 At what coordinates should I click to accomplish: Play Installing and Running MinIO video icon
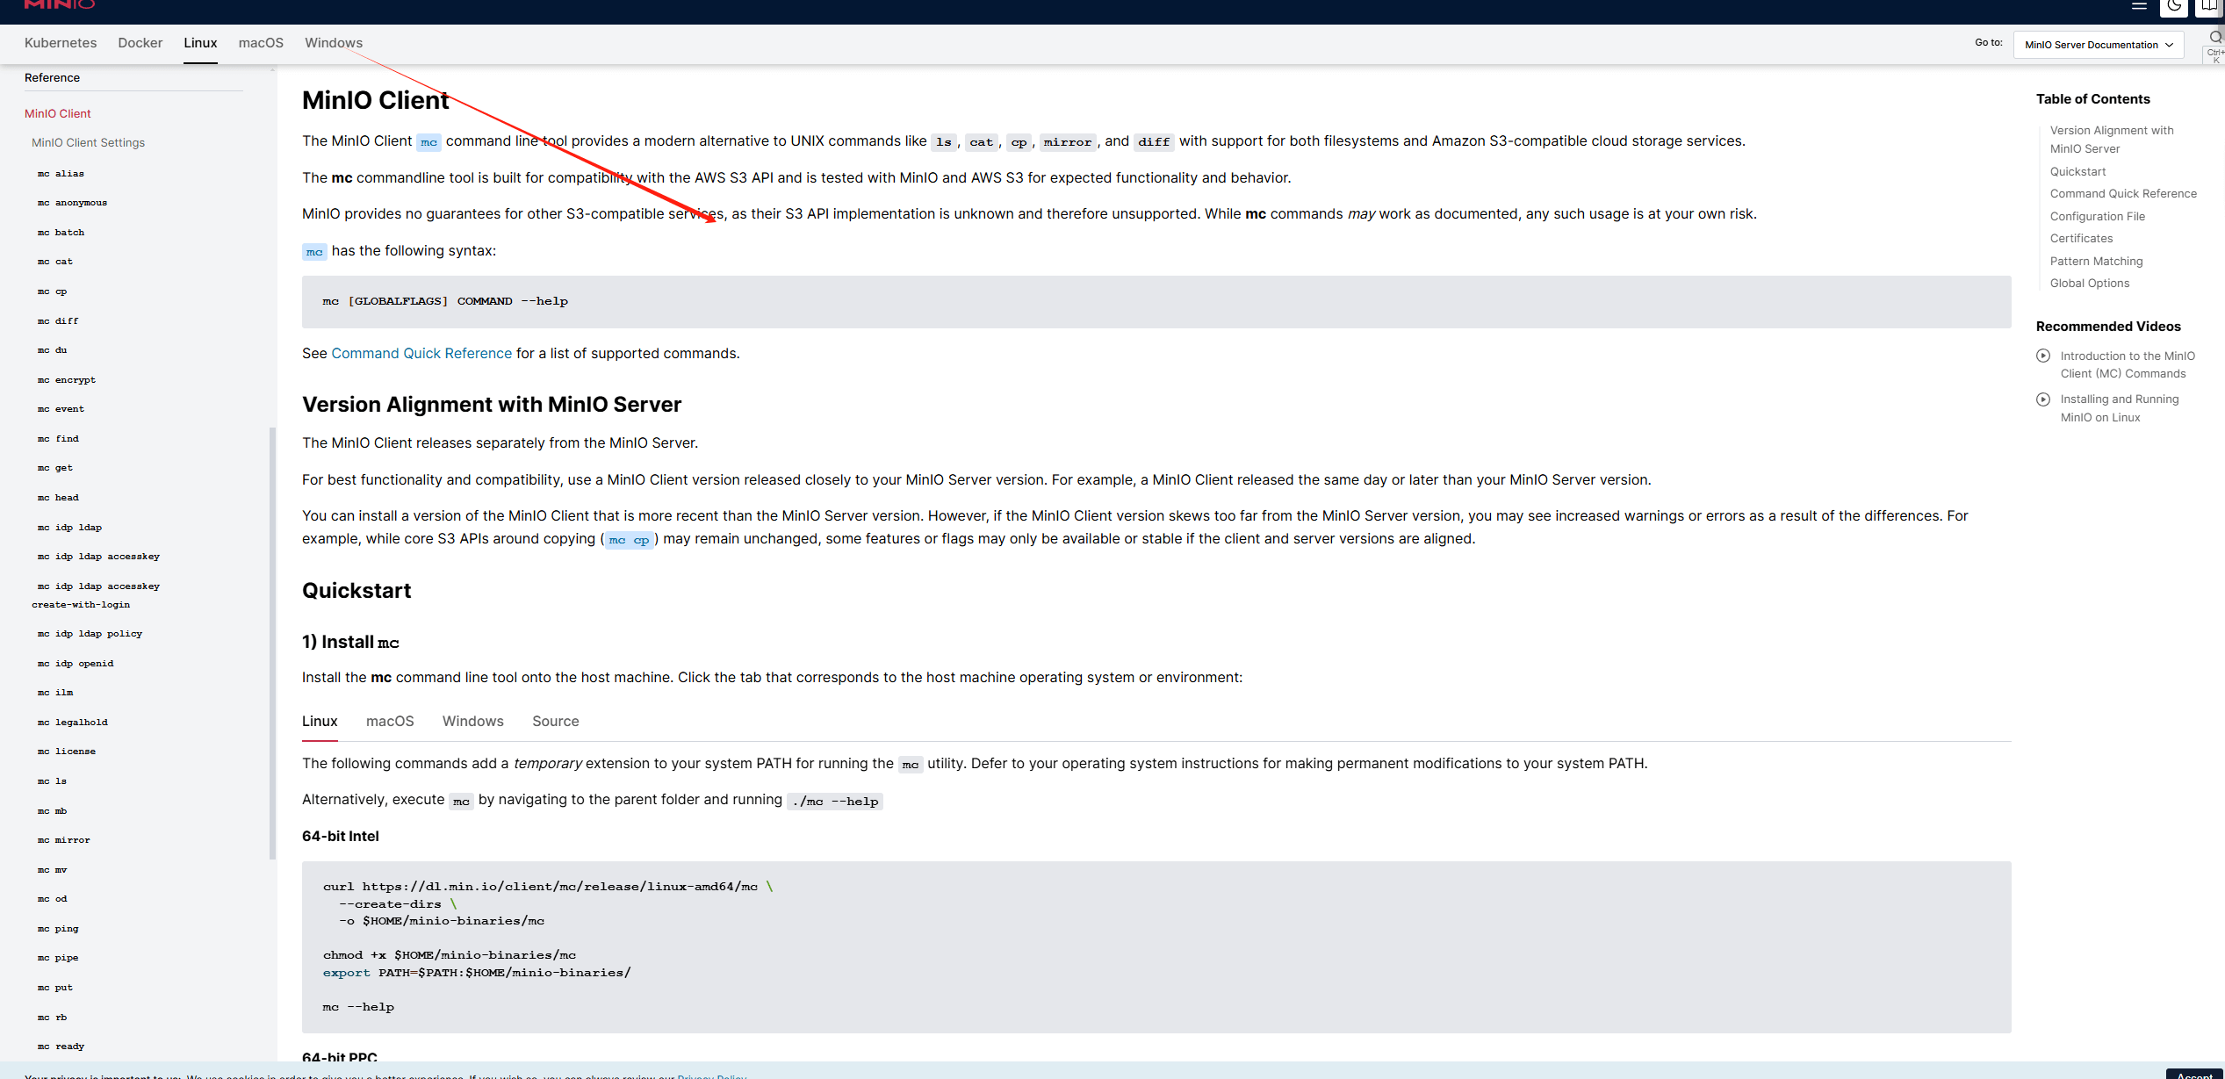click(x=2043, y=399)
